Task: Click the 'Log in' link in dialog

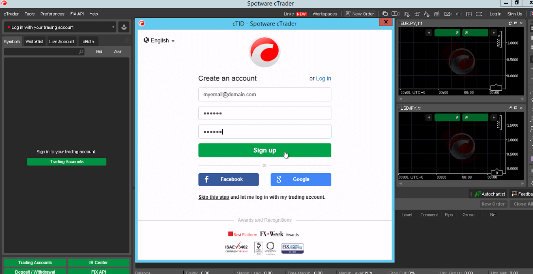Action: pyautogui.click(x=323, y=79)
